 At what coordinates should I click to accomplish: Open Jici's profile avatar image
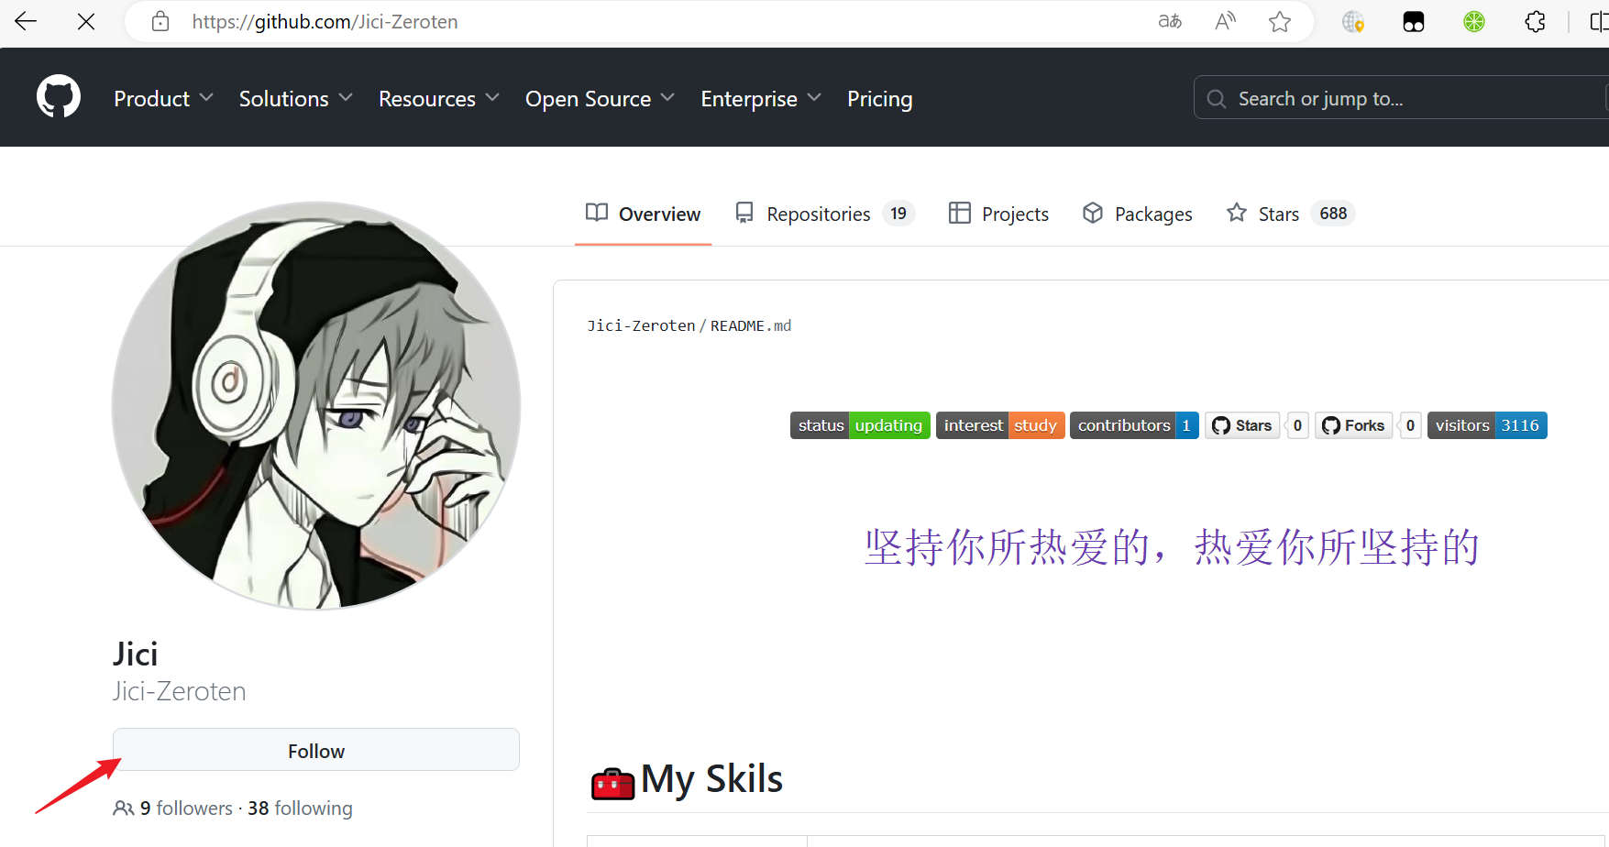click(x=316, y=405)
